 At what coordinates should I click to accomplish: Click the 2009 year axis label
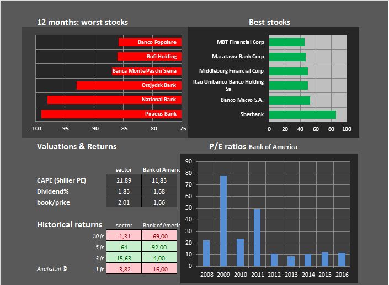pos(223,275)
